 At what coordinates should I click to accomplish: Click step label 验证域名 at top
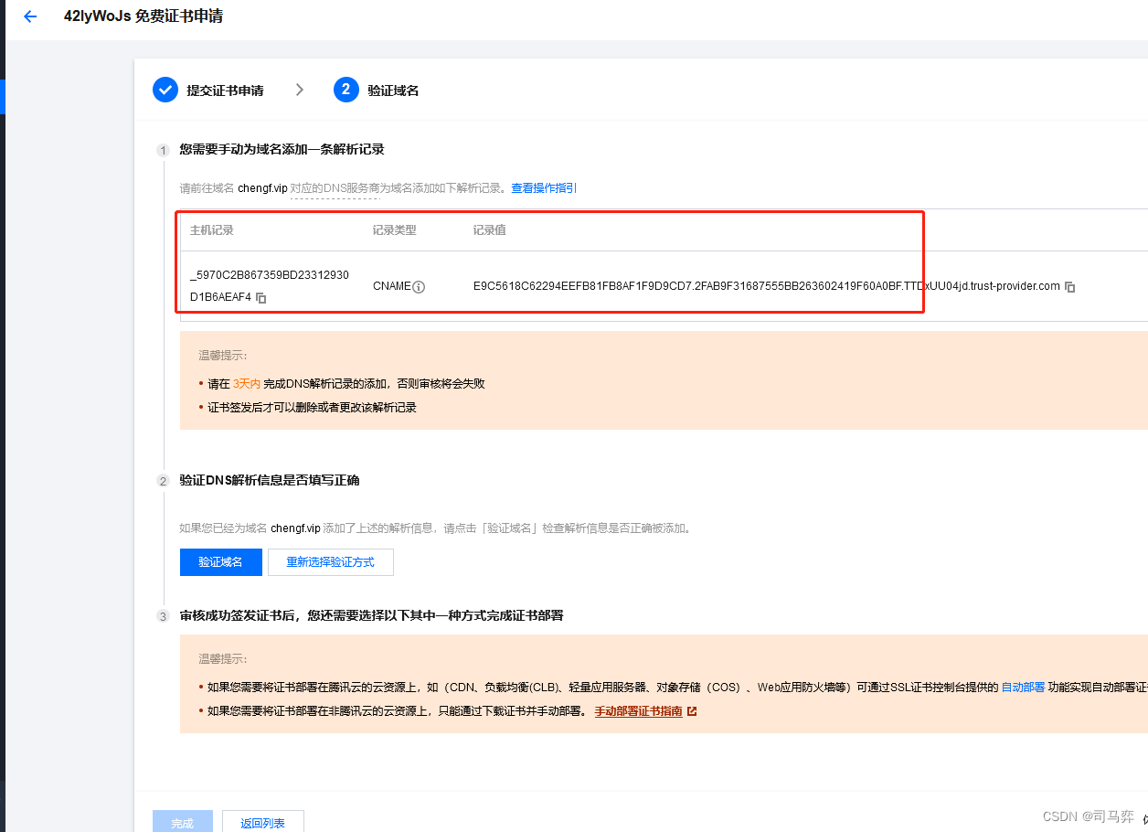click(393, 91)
